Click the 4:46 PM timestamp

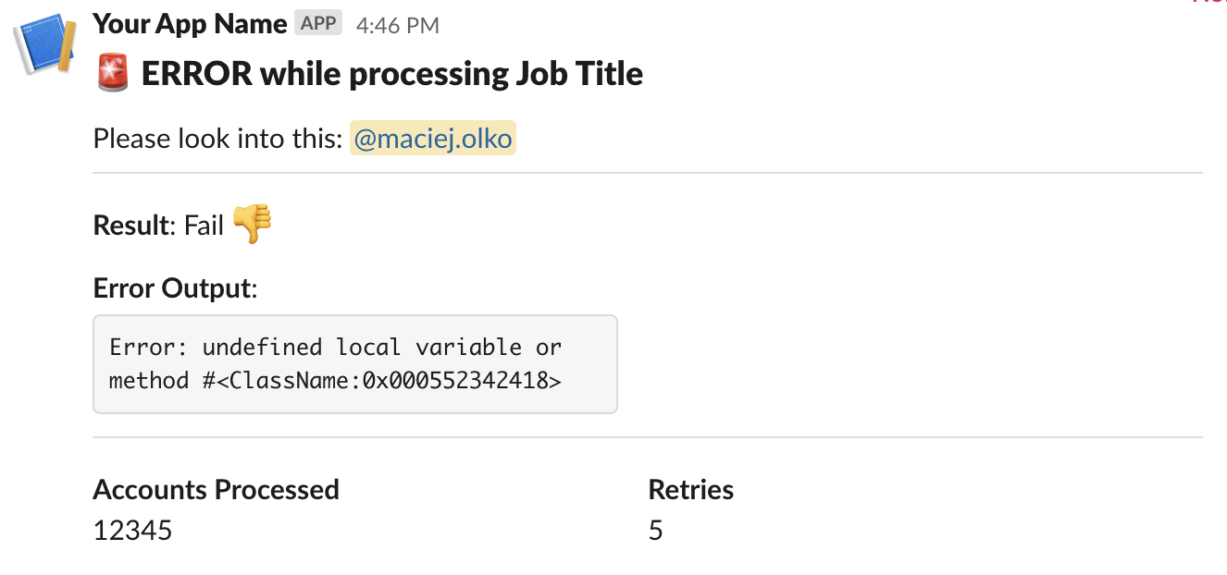pyautogui.click(x=397, y=26)
